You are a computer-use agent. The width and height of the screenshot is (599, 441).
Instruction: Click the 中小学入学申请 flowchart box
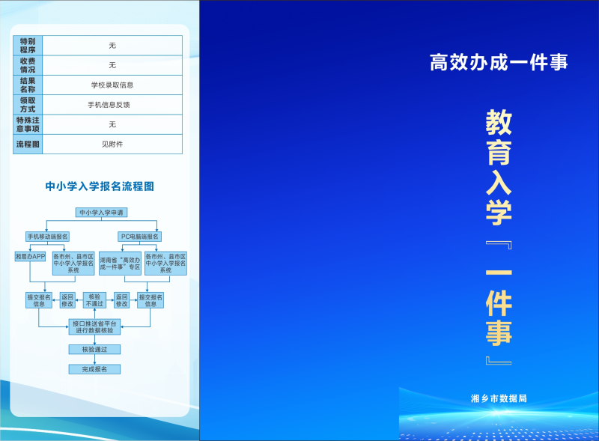click(x=101, y=213)
